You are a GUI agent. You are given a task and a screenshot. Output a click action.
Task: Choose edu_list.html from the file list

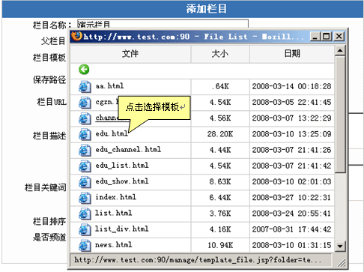click(122, 166)
